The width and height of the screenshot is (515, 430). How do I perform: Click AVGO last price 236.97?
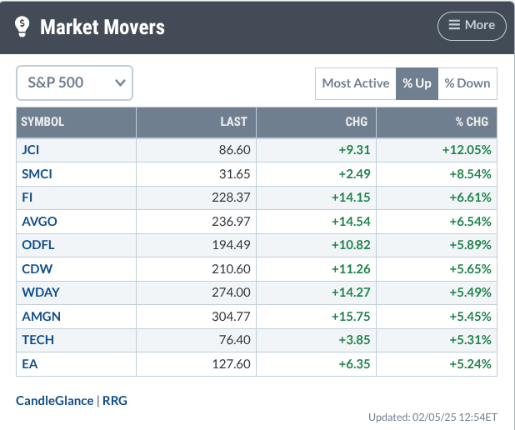tap(231, 222)
